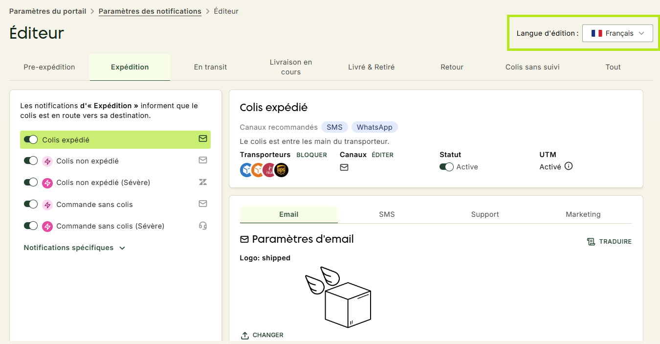Go to Paramètres des notifications breadcrumb

coord(150,11)
